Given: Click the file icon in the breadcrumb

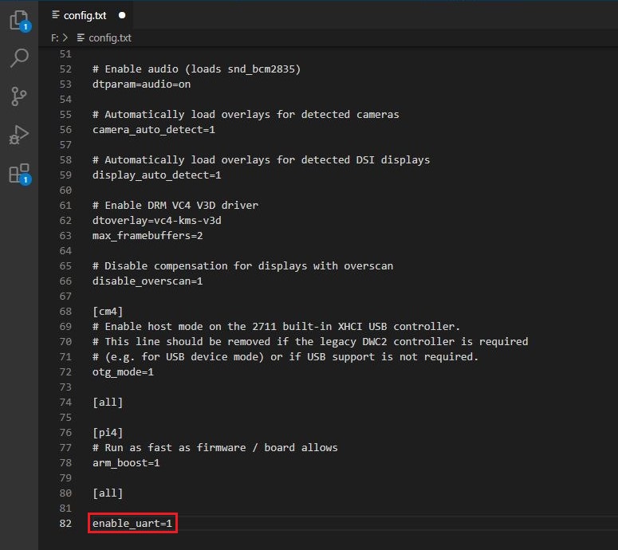Looking at the screenshot, I should (81, 37).
